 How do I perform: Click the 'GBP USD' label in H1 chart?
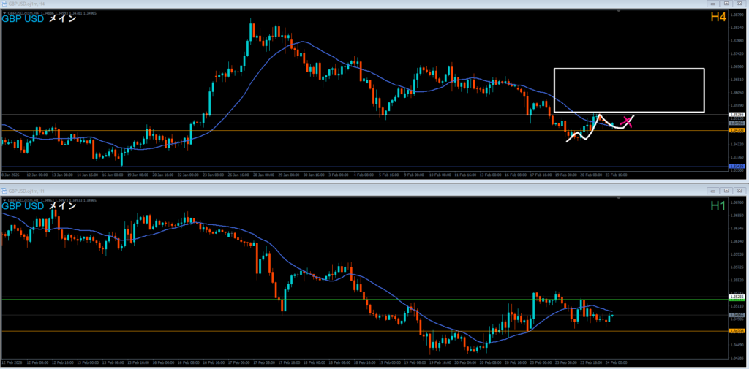coord(23,206)
